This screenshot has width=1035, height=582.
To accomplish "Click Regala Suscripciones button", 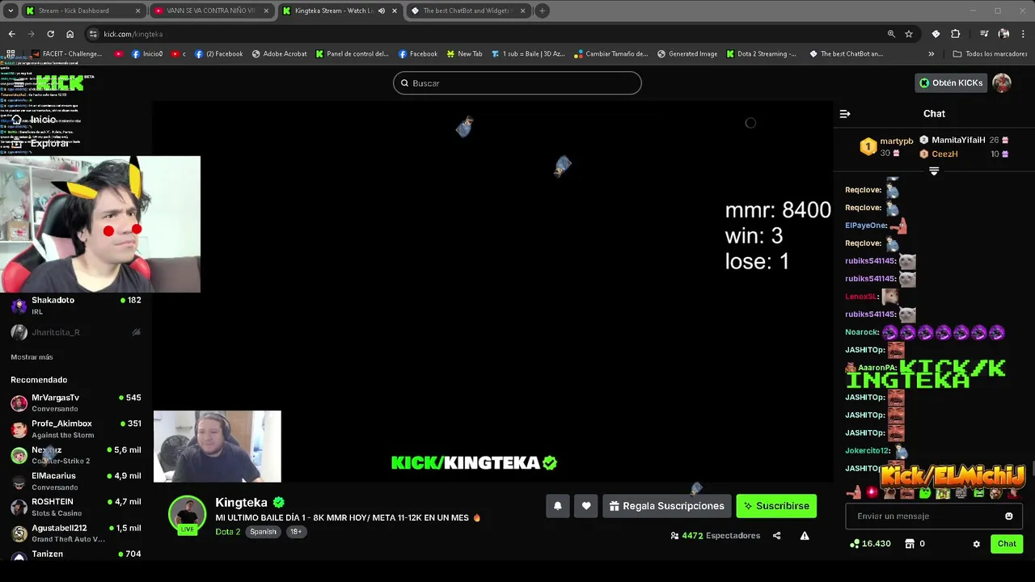I will (667, 506).
